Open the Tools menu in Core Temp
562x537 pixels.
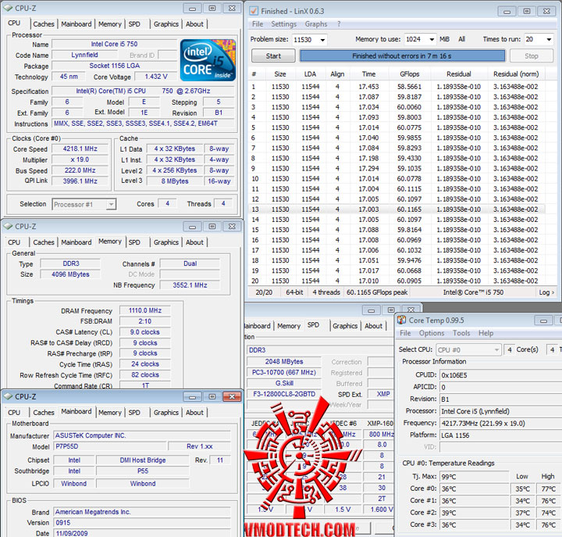tap(461, 333)
